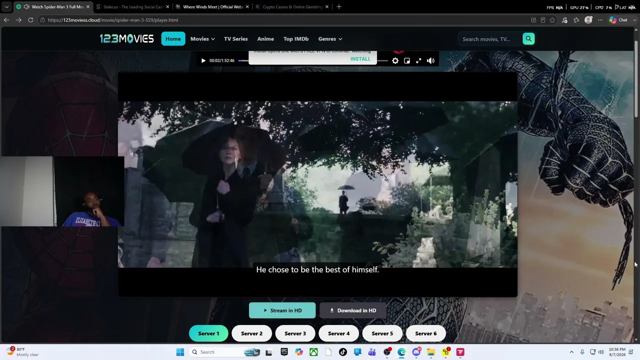
Task: Close the Stake.us tab
Action: pyautogui.click(x=167, y=7)
